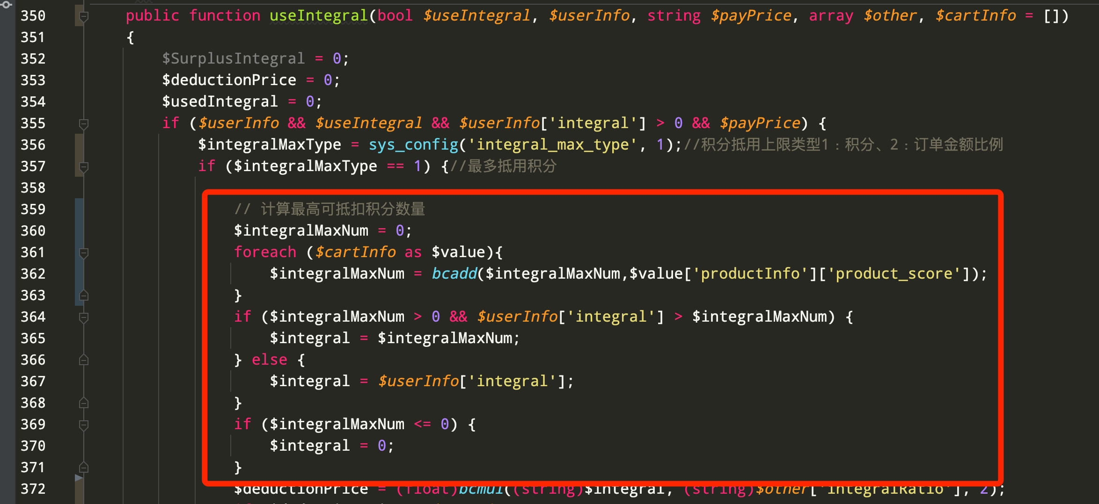Collapse the if block starting line 355
Screen dimensions: 1099x504
click(x=84, y=124)
